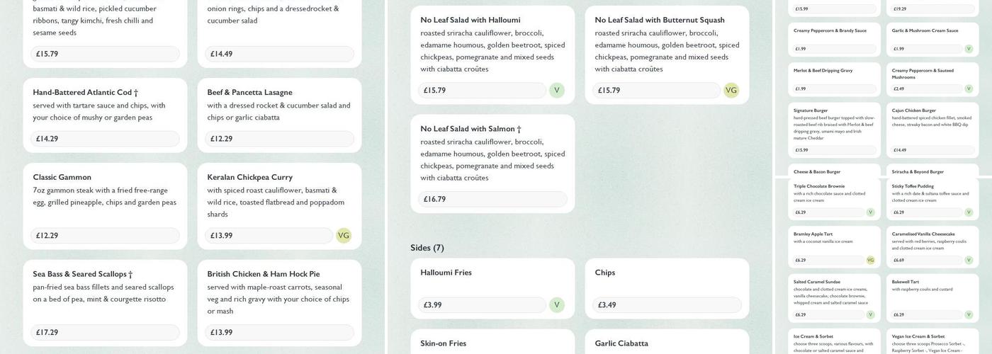Image resolution: width=992 pixels, height=354 pixels.
Task: Click the VG badge on Keralan Chickpea Curry
Action: [x=344, y=236]
